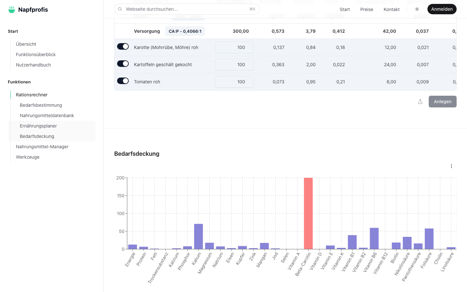Open the Preise navigation link
This screenshot has width=467, height=292.
tap(367, 9)
